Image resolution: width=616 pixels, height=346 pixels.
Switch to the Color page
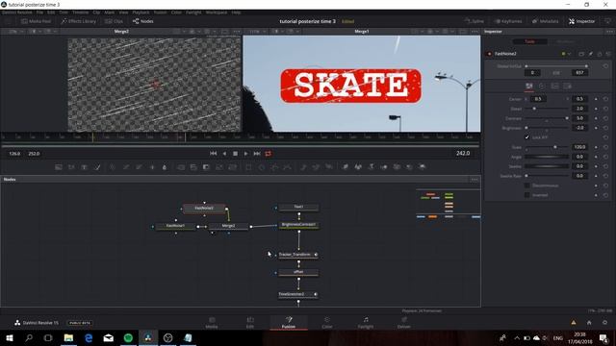coord(327,323)
